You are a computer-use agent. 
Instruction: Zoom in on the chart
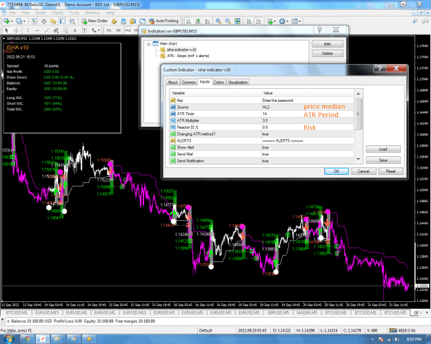(219, 21)
